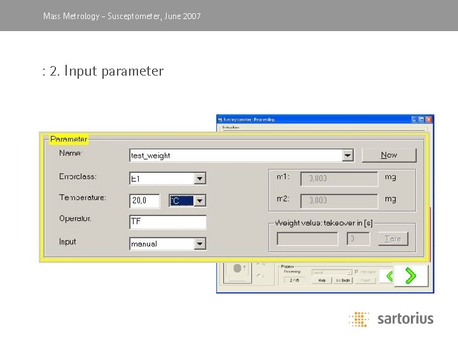Open the Processing dropdown in Process group
This screenshot has width=458, height=343.
coord(332,272)
